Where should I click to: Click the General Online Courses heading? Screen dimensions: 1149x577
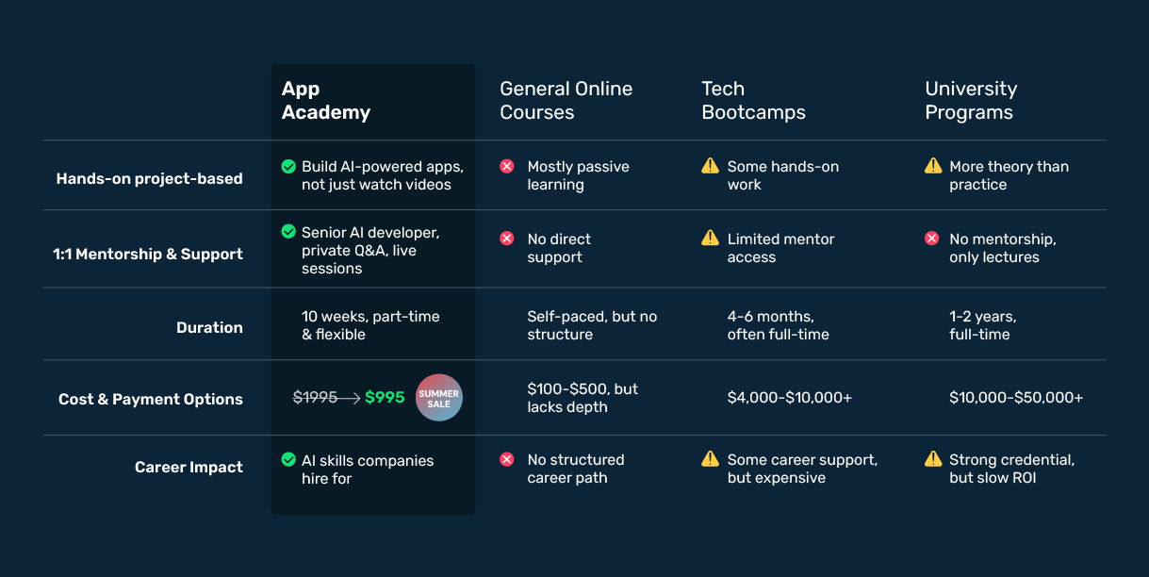[566, 101]
